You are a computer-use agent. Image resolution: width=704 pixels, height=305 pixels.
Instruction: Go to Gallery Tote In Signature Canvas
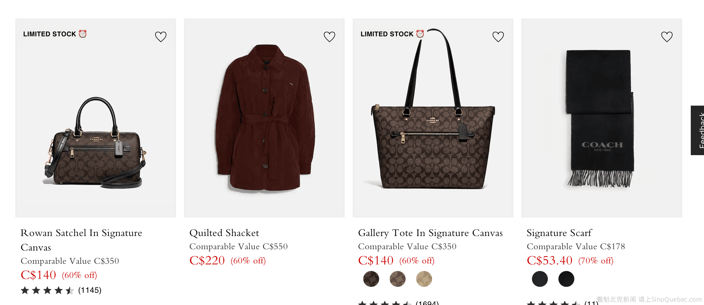pyautogui.click(x=430, y=233)
